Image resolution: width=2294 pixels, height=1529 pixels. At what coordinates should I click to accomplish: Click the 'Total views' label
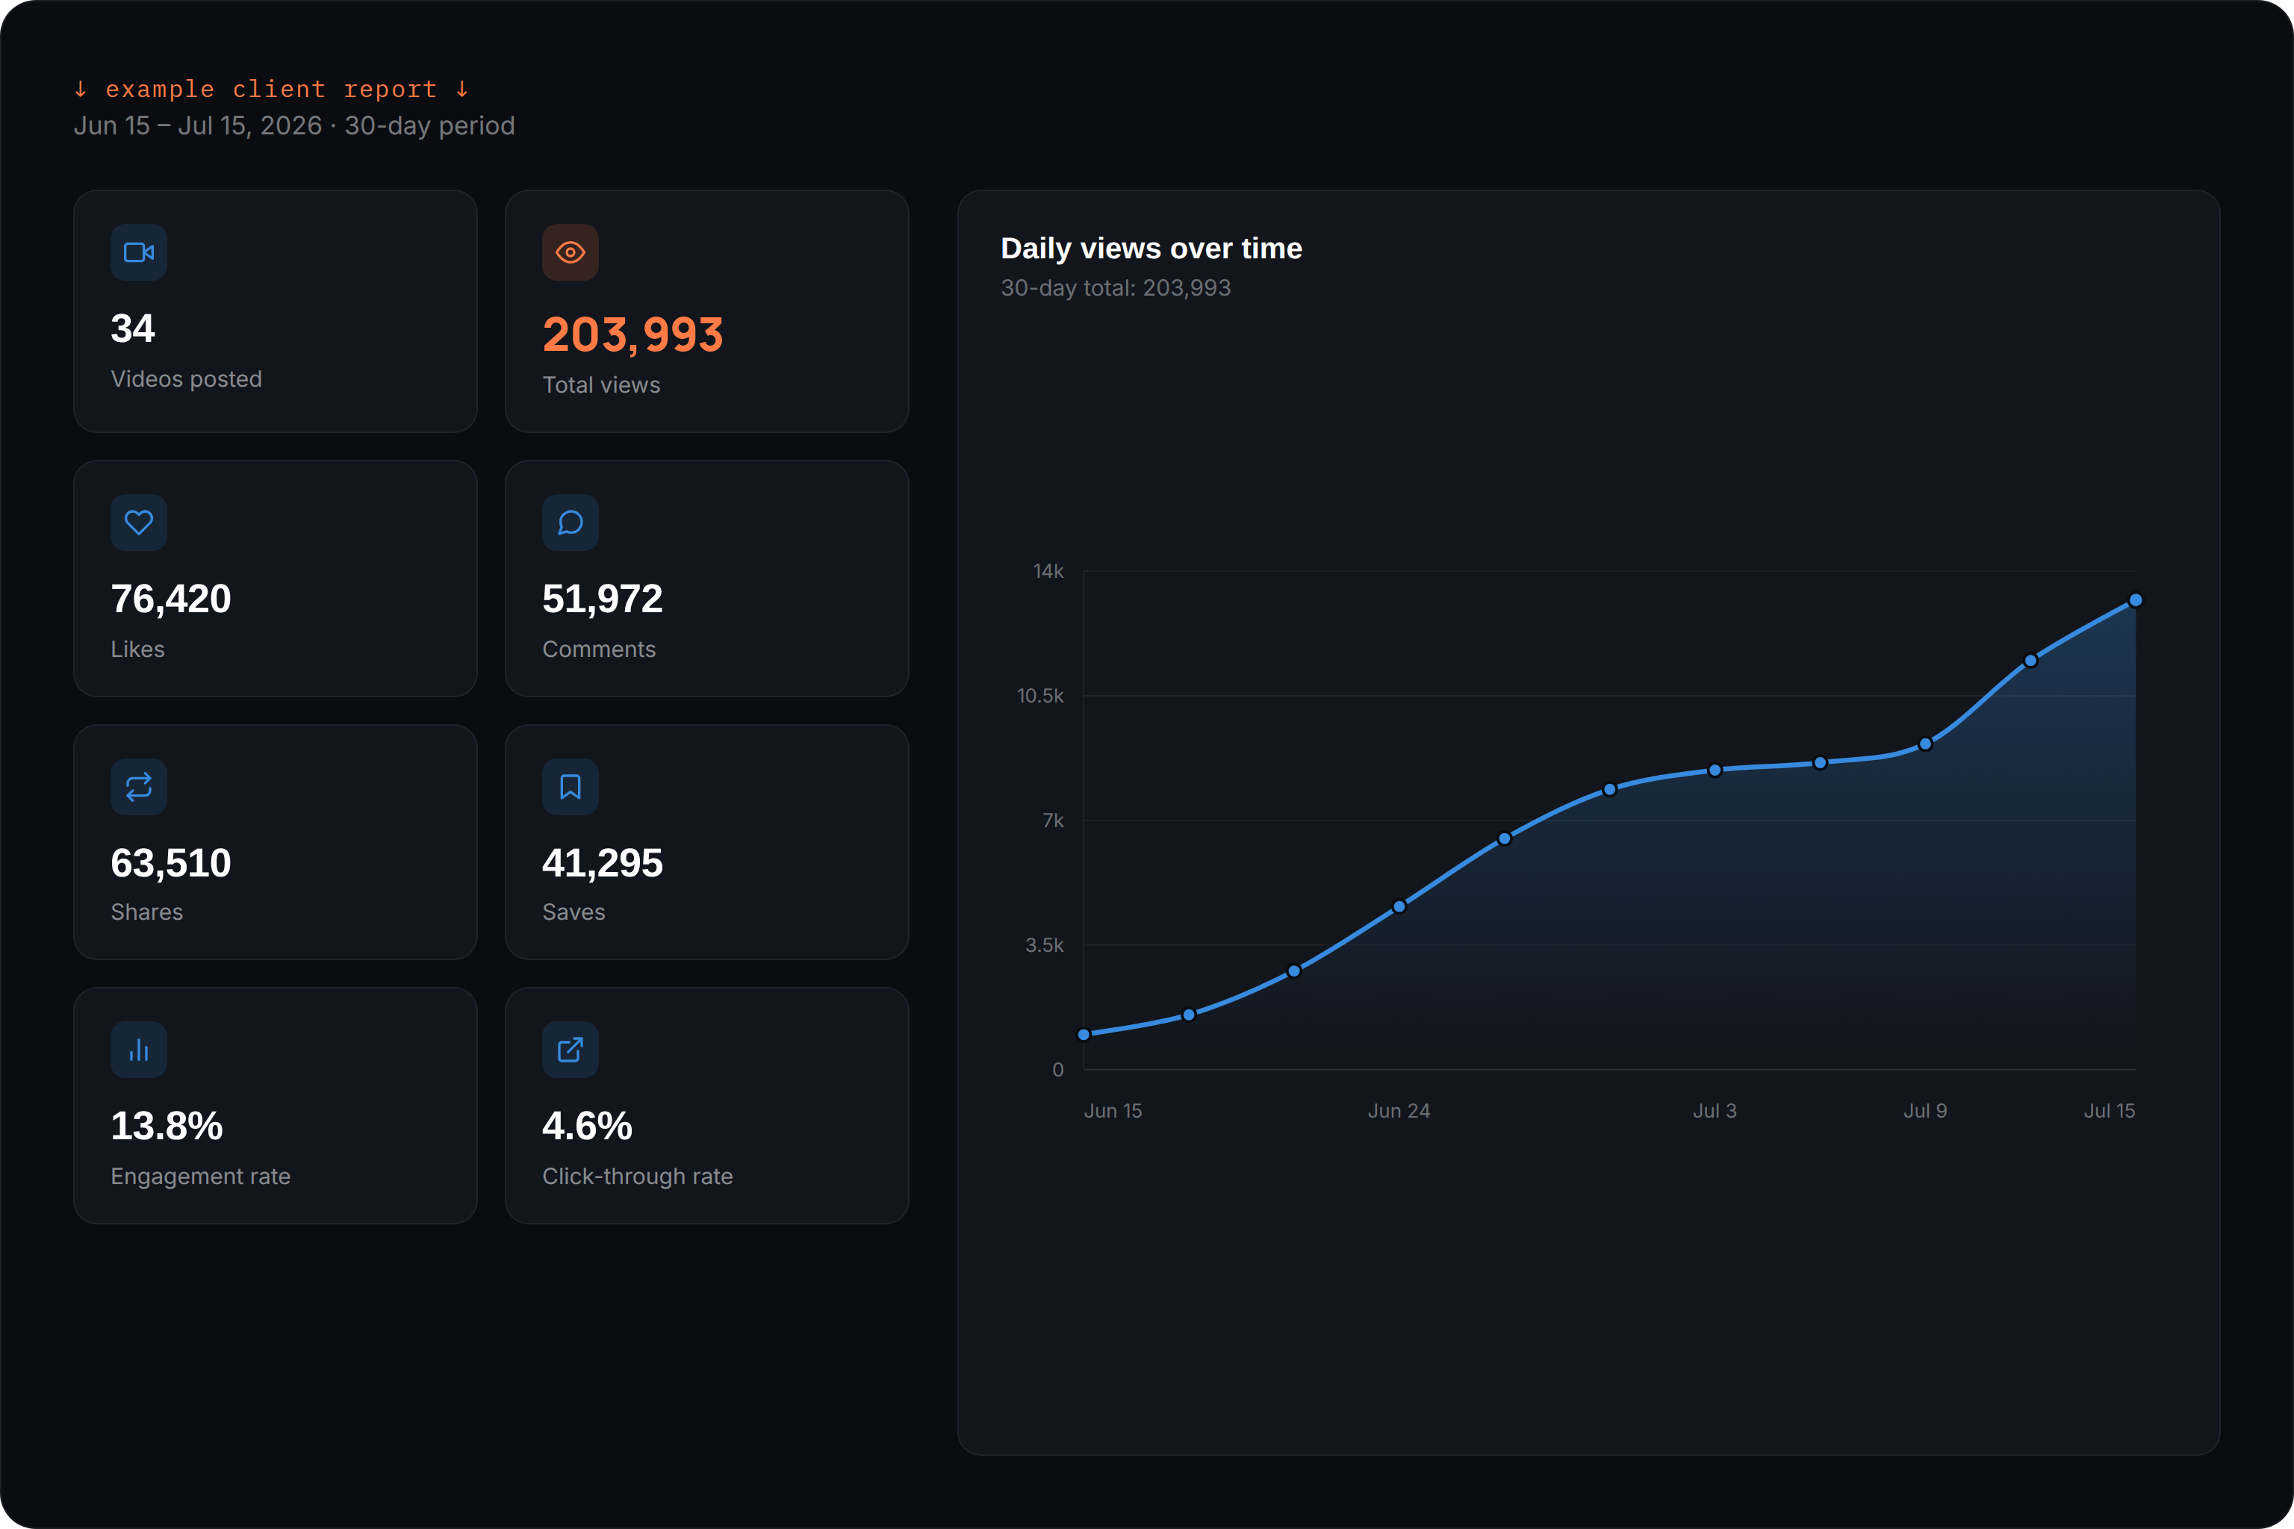[601, 385]
